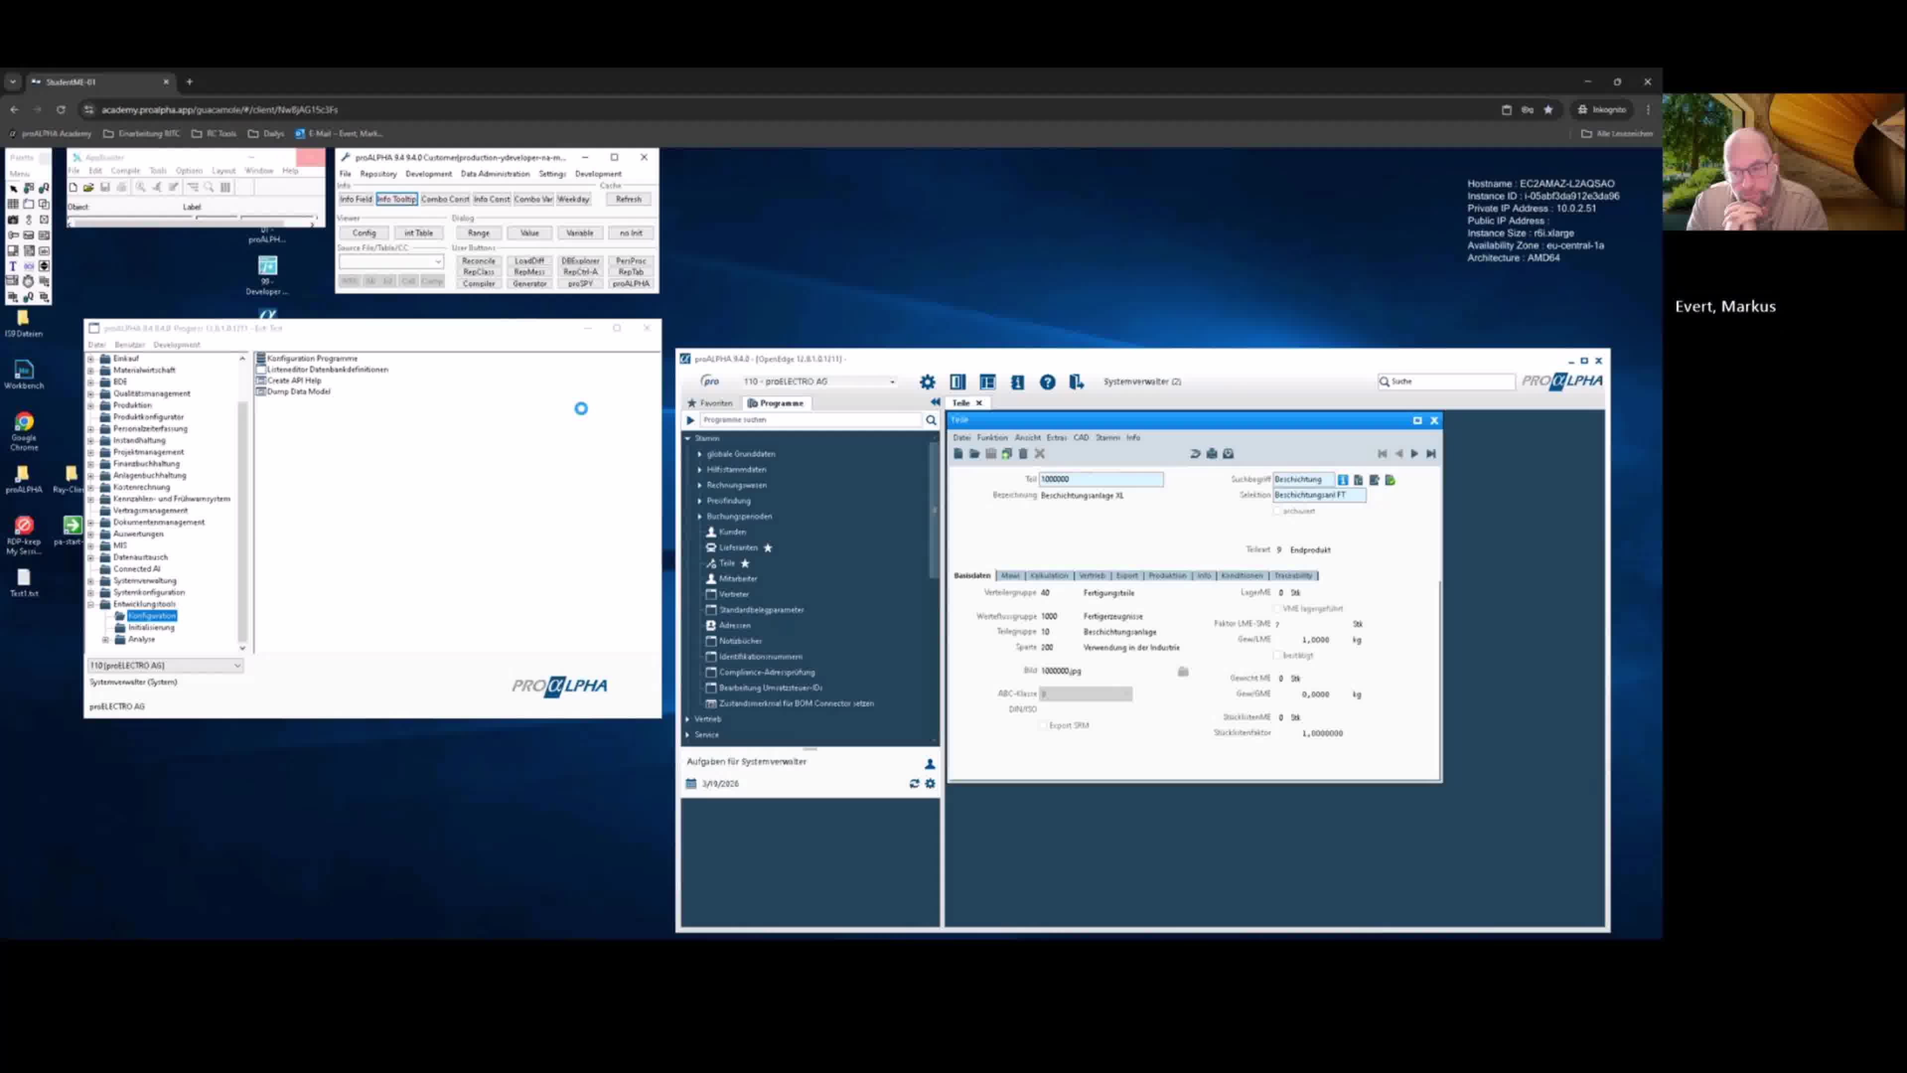Switch to the Kalkulation tab
This screenshot has height=1073, width=1907.
tap(1049, 575)
